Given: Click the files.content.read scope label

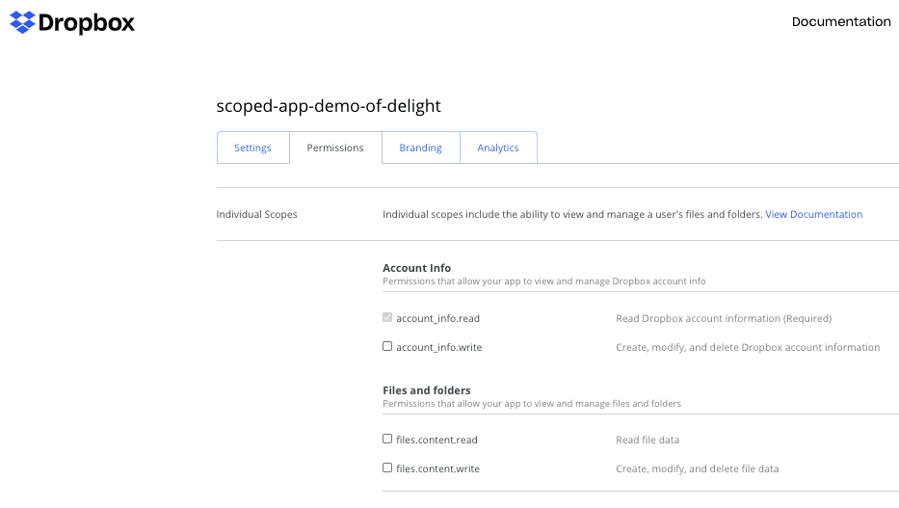Looking at the screenshot, I should click(436, 440).
